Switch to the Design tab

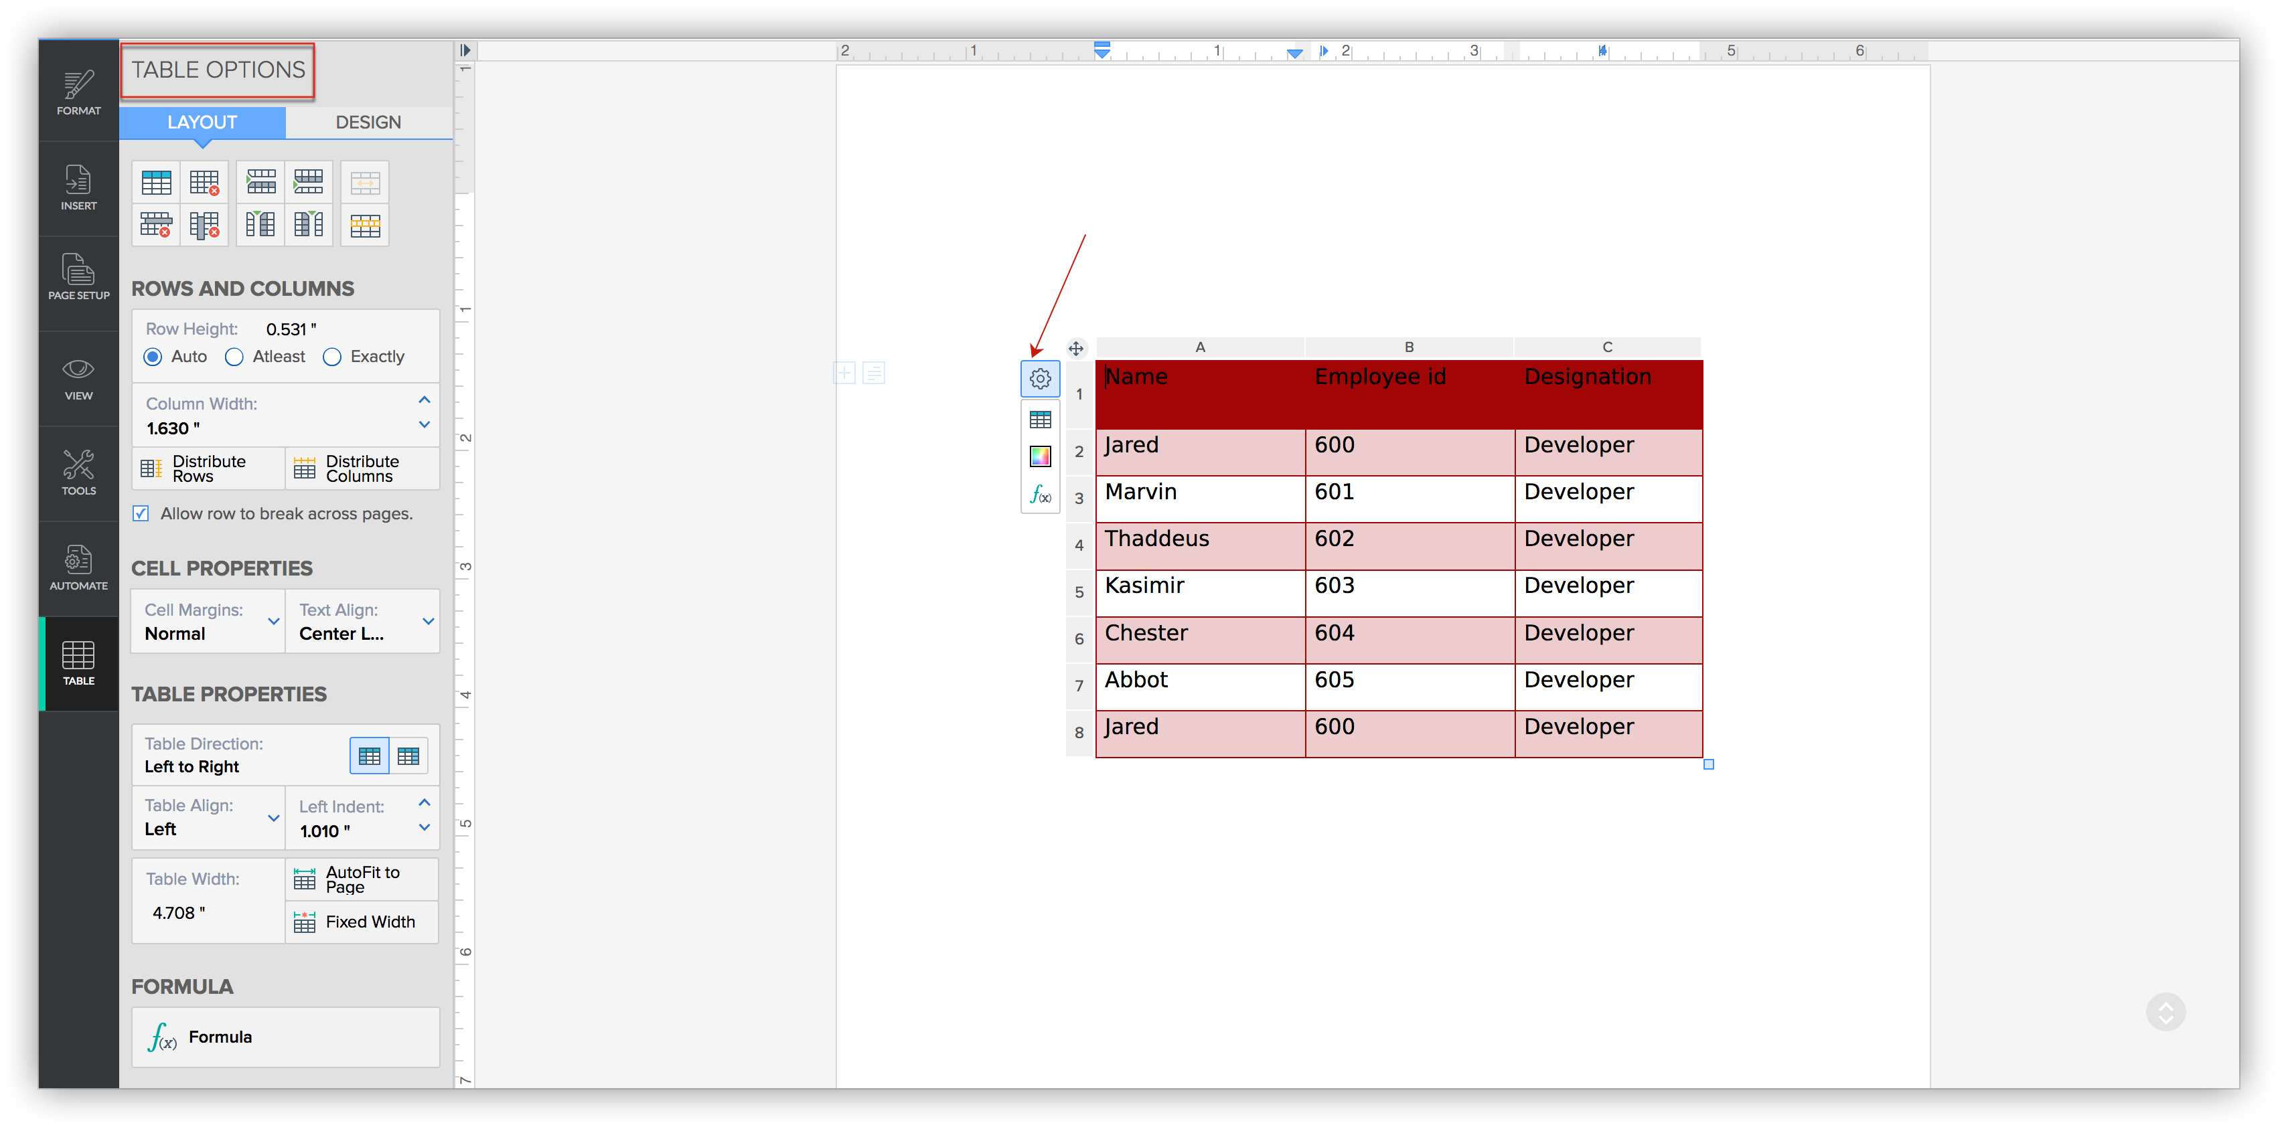[x=368, y=123]
